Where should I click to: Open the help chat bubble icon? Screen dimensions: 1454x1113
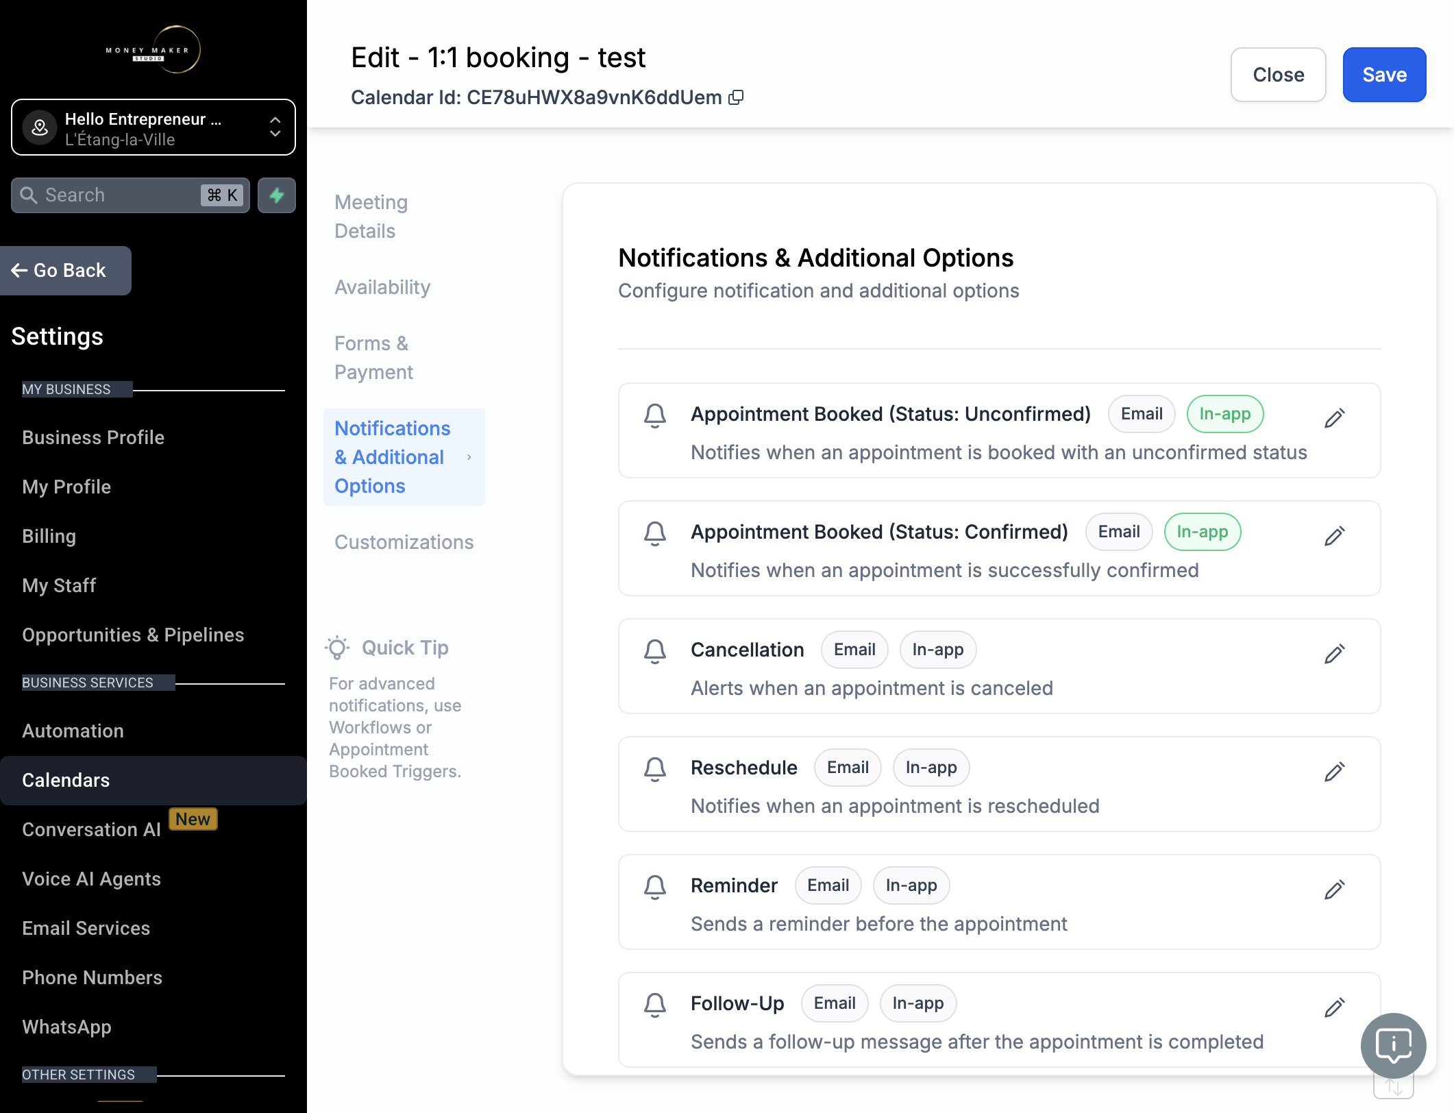[x=1393, y=1045]
